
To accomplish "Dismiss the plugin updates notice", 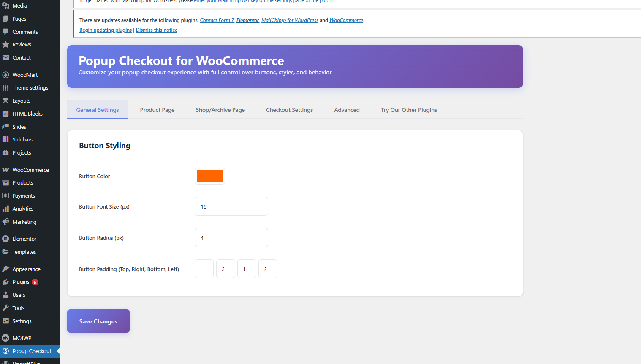I will pyautogui.click(x=157, y=30).
